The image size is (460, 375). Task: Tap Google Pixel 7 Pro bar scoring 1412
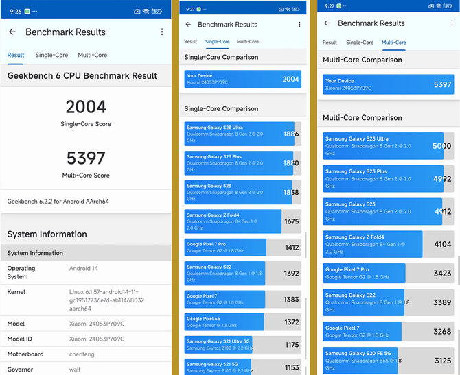point(242,247)
